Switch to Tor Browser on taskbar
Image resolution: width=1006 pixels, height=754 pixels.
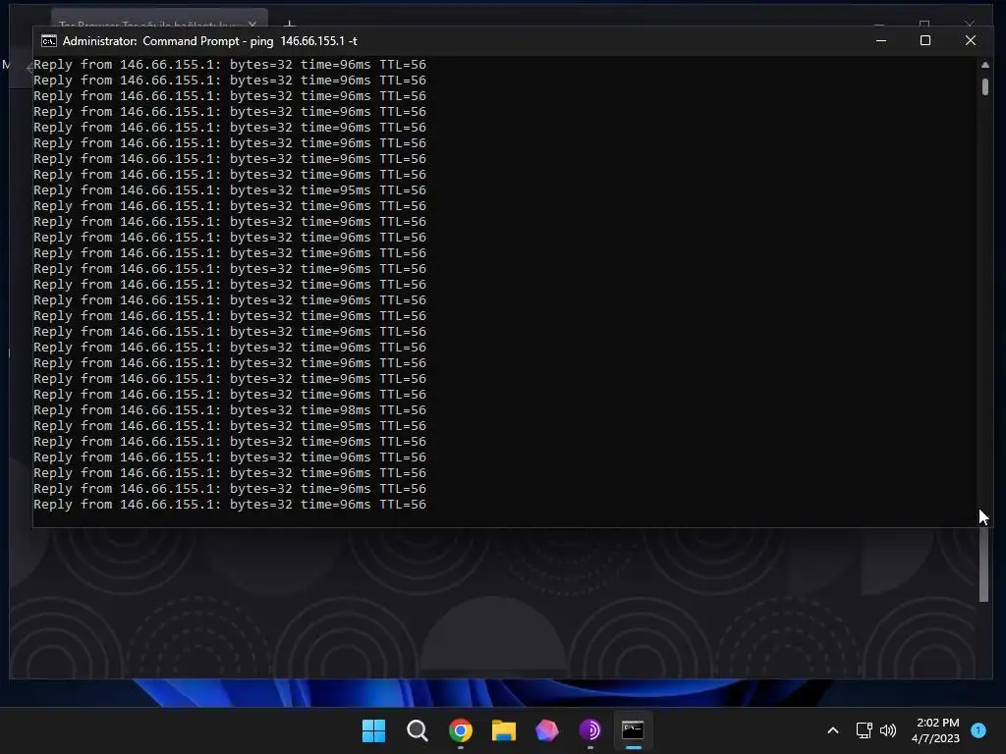(589, 730)
